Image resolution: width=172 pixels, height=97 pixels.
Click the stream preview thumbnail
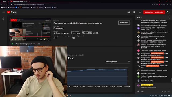point(30,29)
